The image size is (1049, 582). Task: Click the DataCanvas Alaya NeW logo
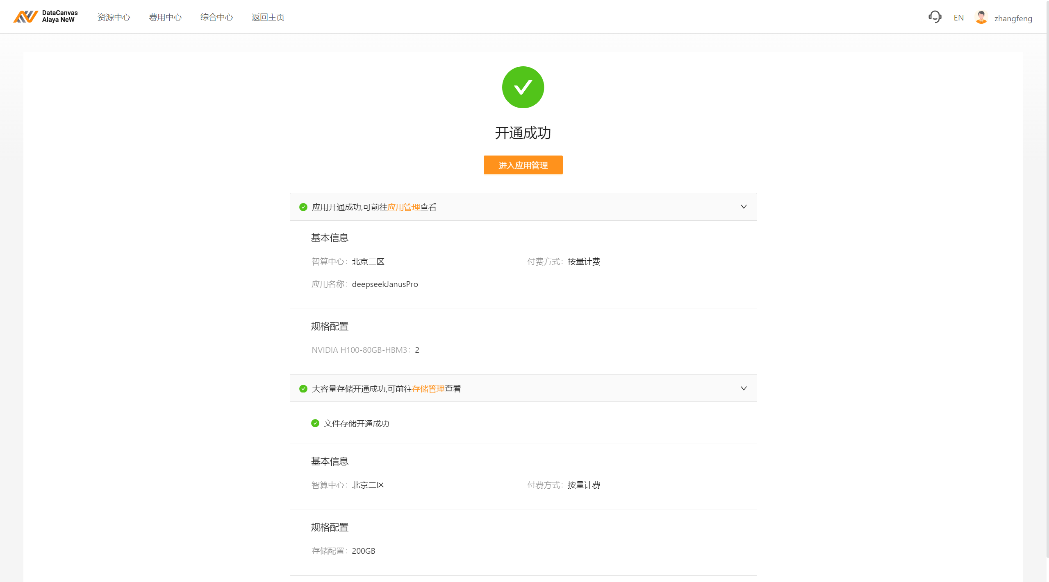pyautogui.click(x=45, y=17)
